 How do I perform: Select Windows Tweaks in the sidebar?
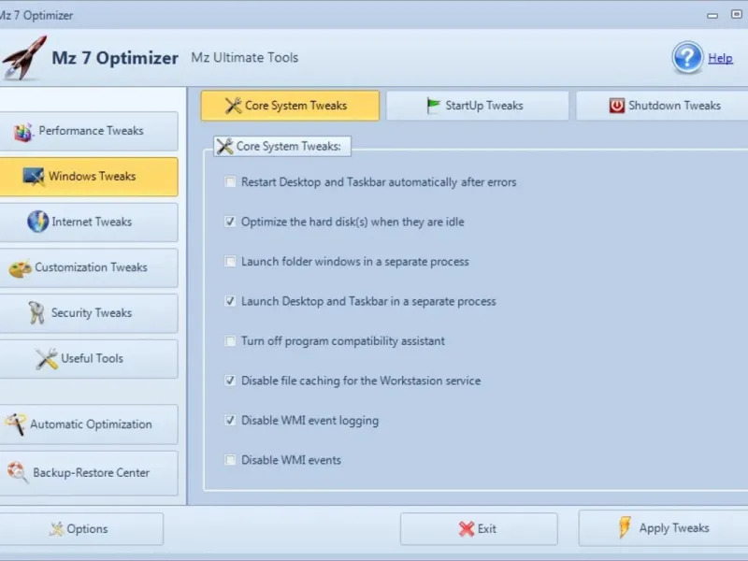coord(89,177)
